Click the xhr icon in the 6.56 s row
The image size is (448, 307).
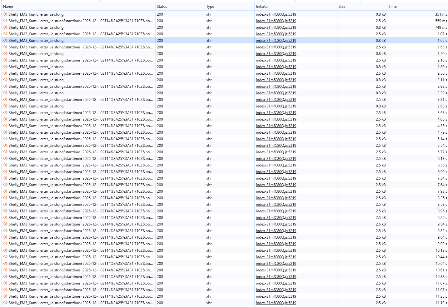tap(5, 165)
